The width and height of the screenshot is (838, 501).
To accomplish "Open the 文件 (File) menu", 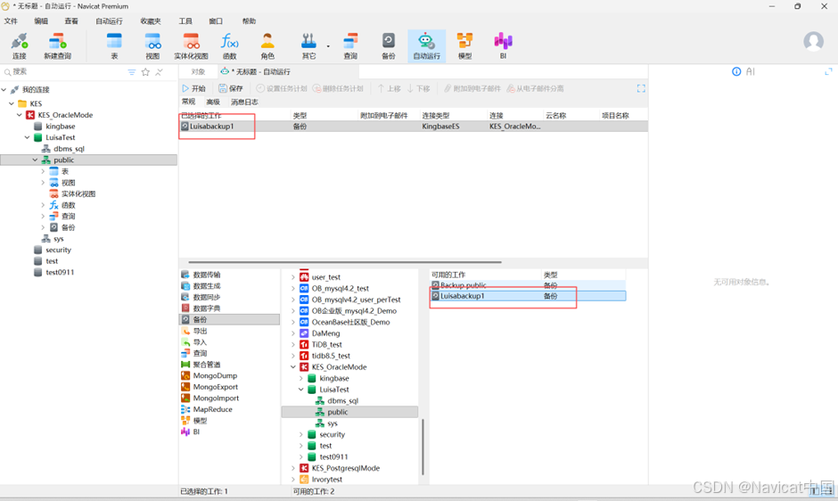I will [11, 21].
